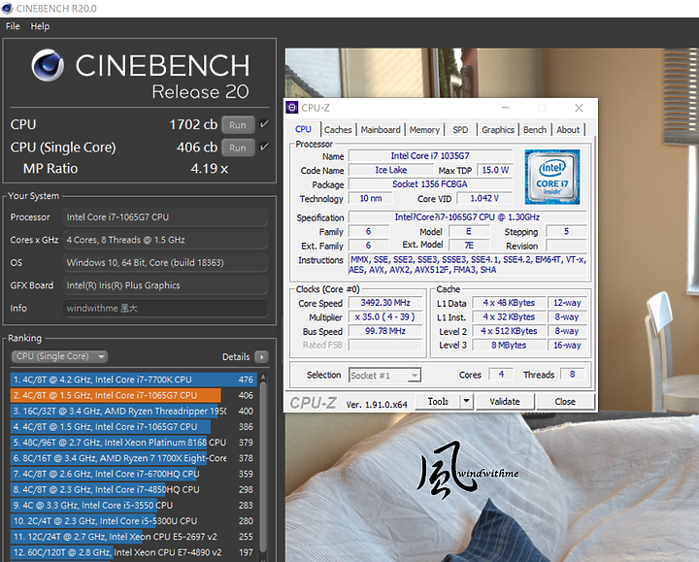Minimize the CPU-Z window
The image size is (699, 562).
click(506, 108)
